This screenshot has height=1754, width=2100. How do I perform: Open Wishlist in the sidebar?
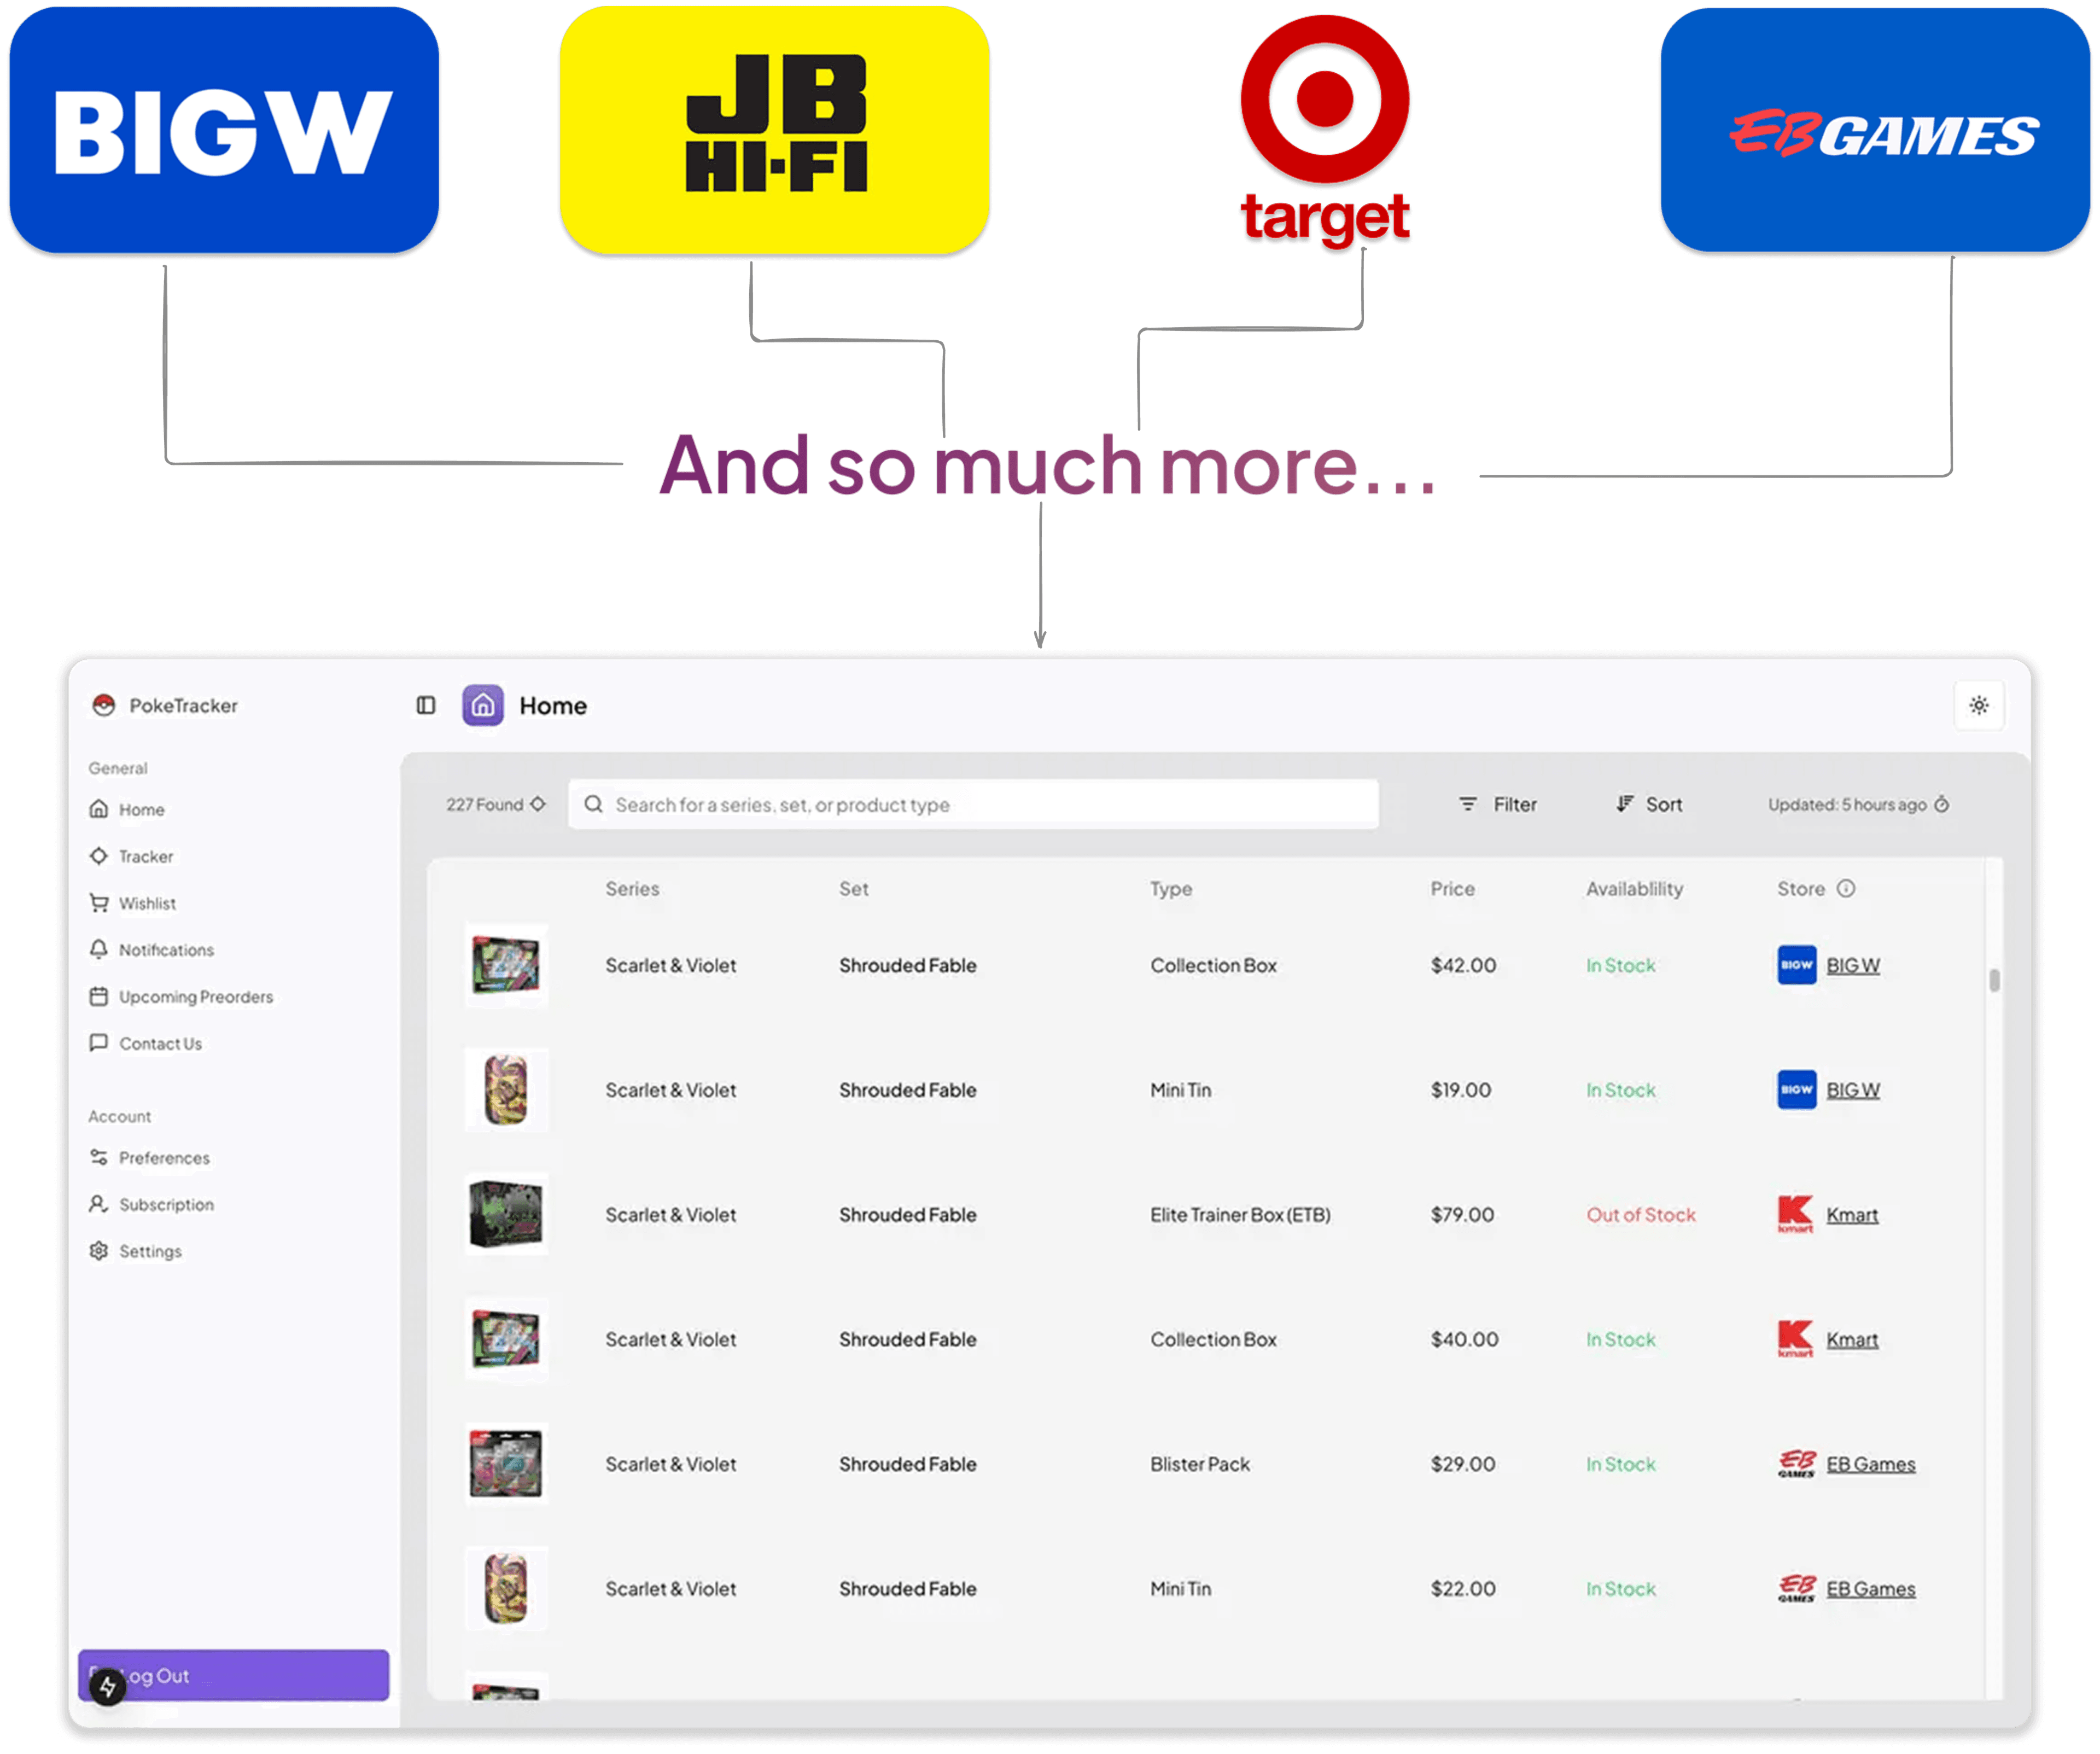(x=133, y=904)
